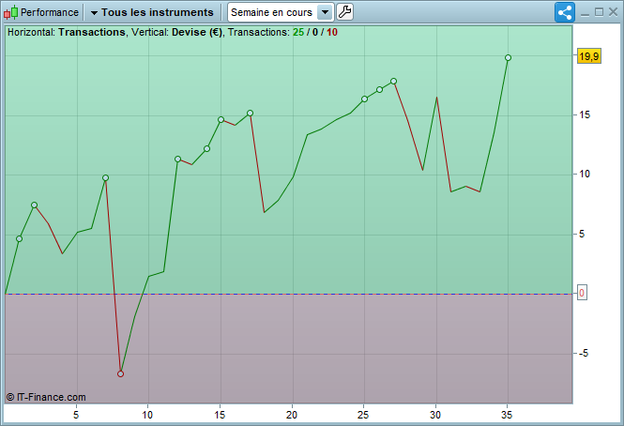
Task: Click the 0 baseline value label
Action: (x=582, y=293)
